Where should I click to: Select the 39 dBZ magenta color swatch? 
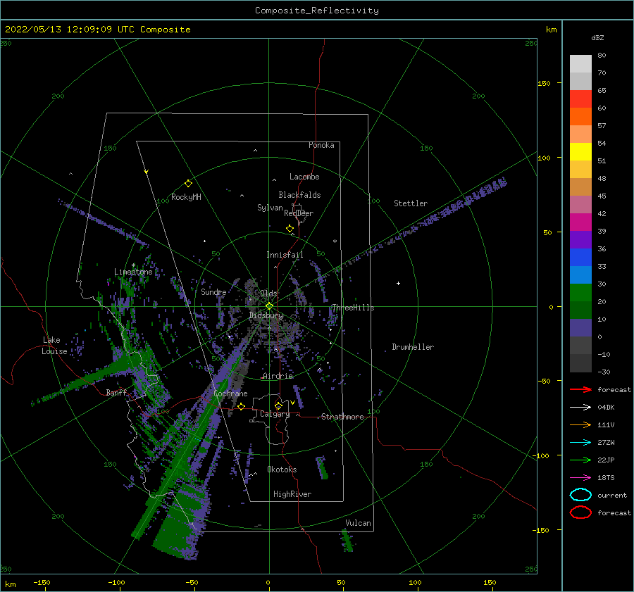(580, 222)
